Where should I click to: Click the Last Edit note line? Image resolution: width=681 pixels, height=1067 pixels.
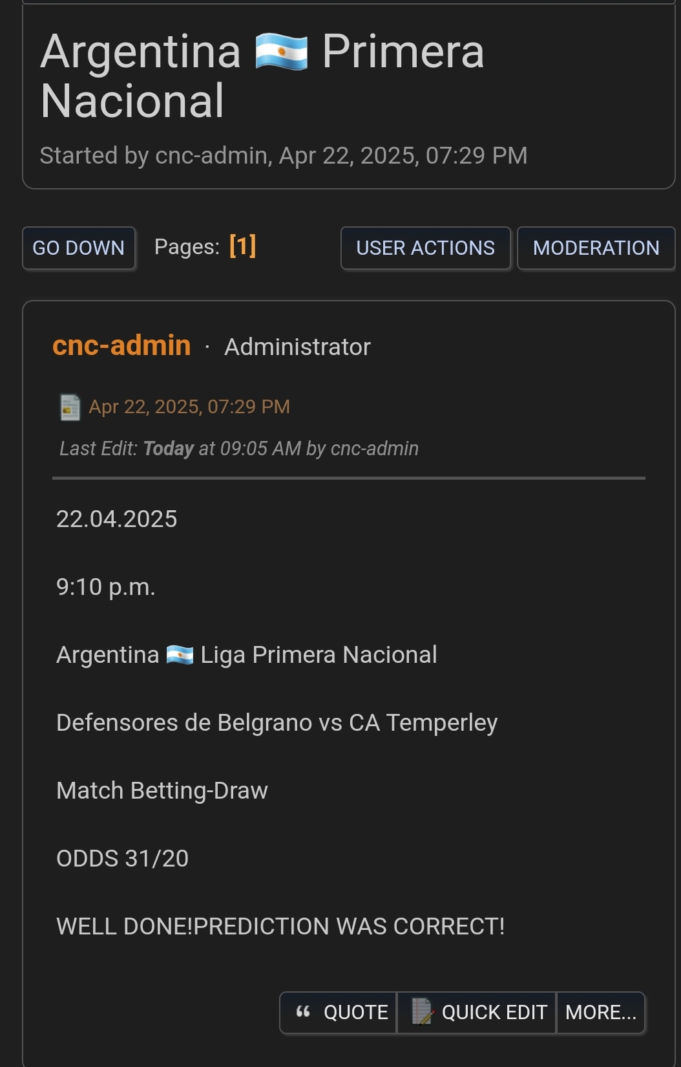(239, 449)
